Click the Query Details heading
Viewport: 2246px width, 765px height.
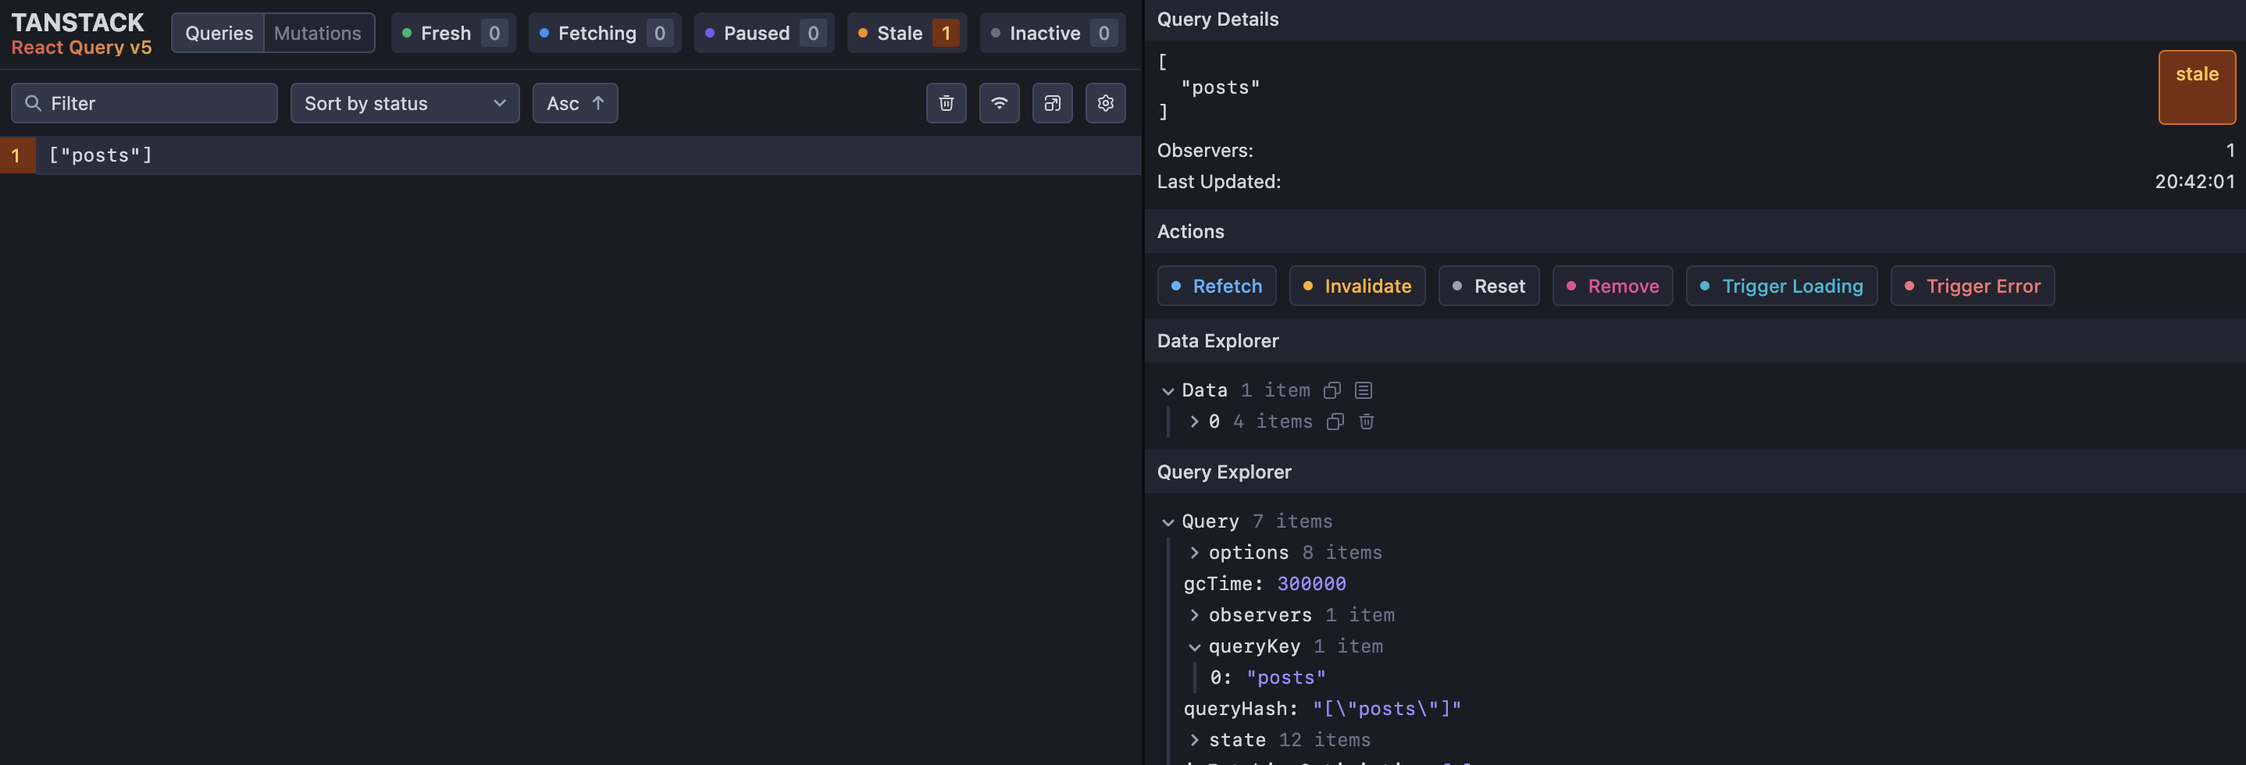click(1217, 20)
